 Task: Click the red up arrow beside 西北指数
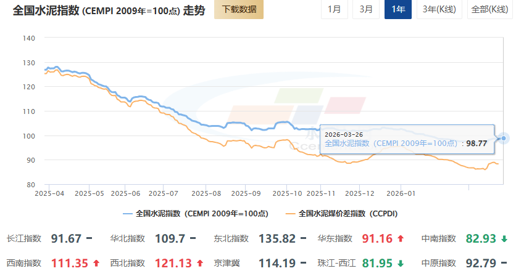tap(199, 263)
